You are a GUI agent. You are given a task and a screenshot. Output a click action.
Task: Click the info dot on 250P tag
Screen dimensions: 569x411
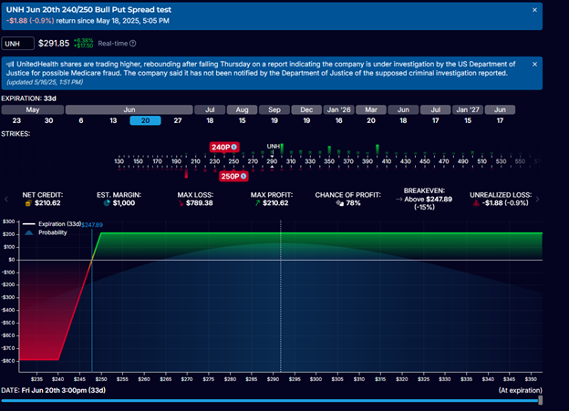pos(243,176)
